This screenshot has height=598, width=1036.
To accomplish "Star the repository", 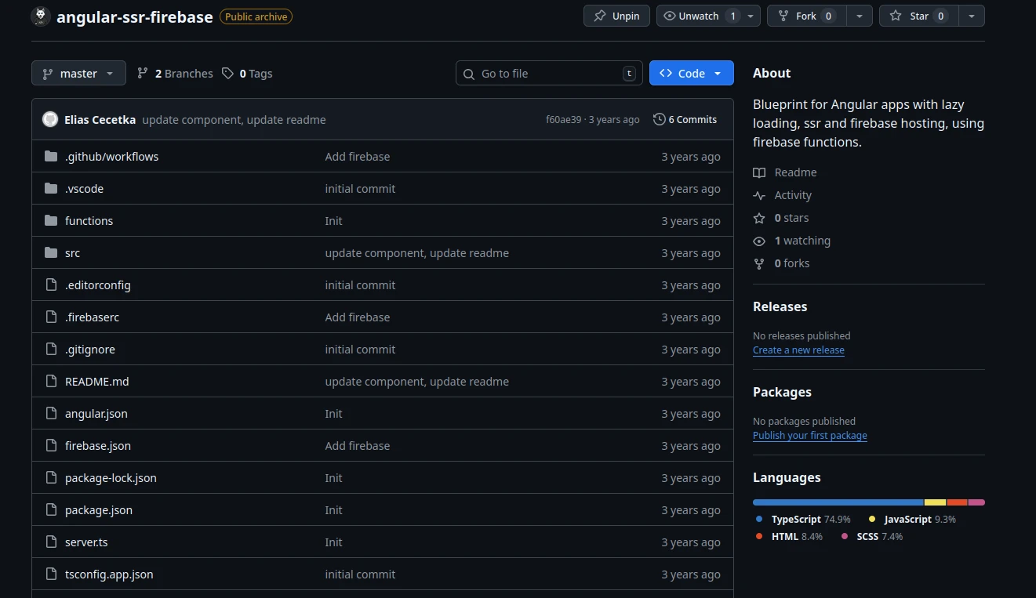I will coord(918,15).
